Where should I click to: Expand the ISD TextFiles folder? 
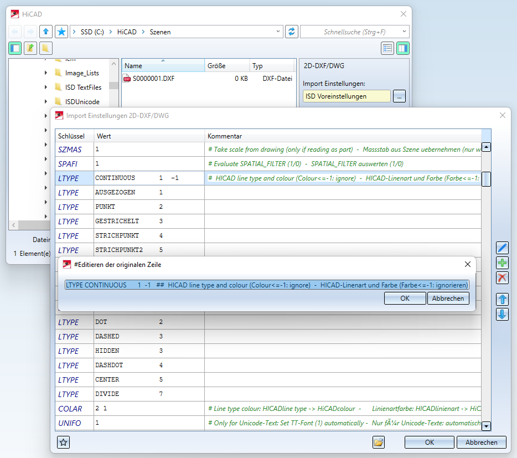pyautogui.click(x=46, y=87)
